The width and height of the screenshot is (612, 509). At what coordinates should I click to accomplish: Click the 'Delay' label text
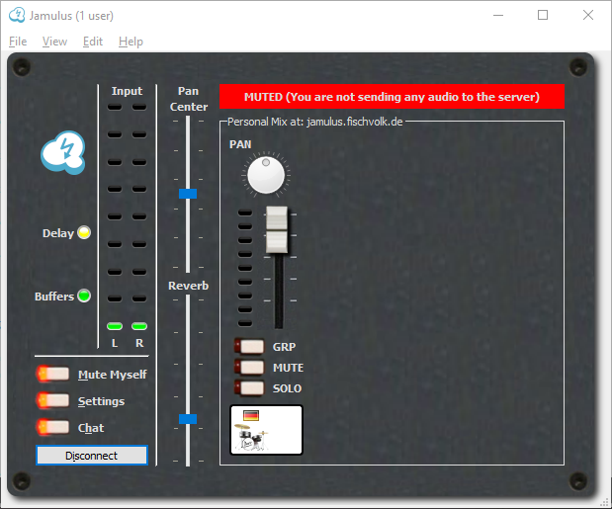[x=58, y=233]
